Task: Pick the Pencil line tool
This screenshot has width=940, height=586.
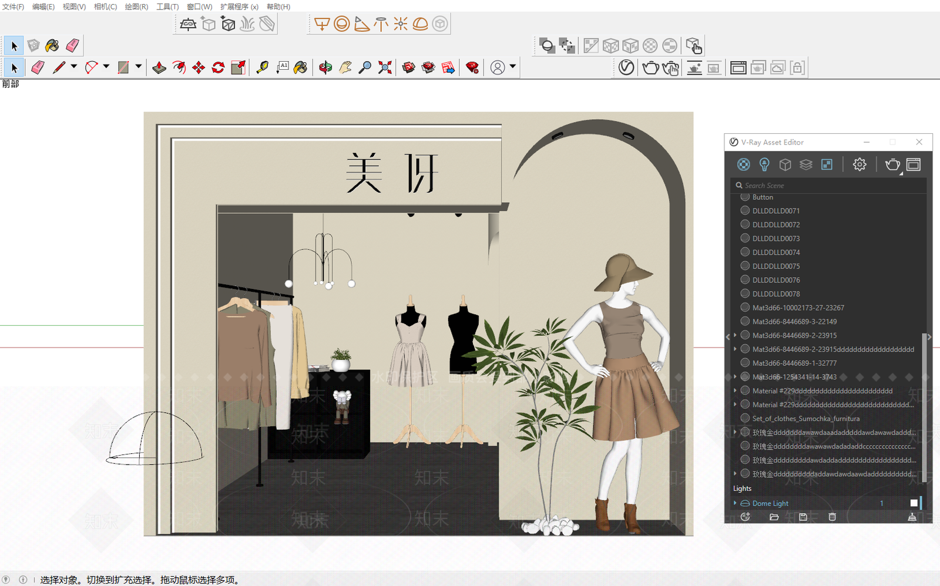Action: point(59,68)
